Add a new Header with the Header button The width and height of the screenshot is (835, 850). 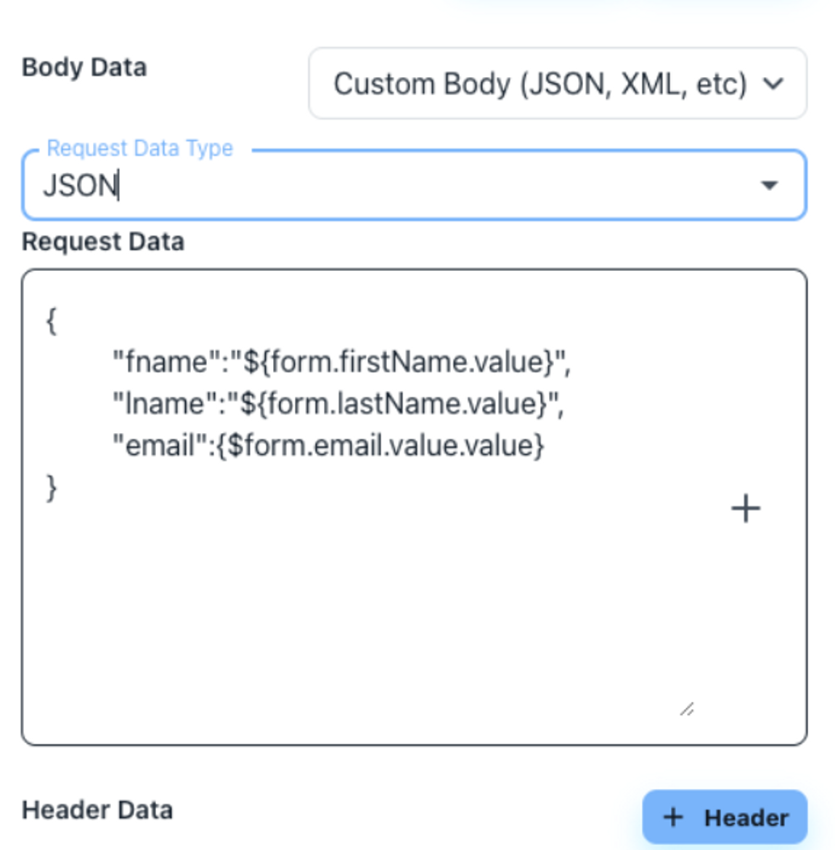[725, 817]
